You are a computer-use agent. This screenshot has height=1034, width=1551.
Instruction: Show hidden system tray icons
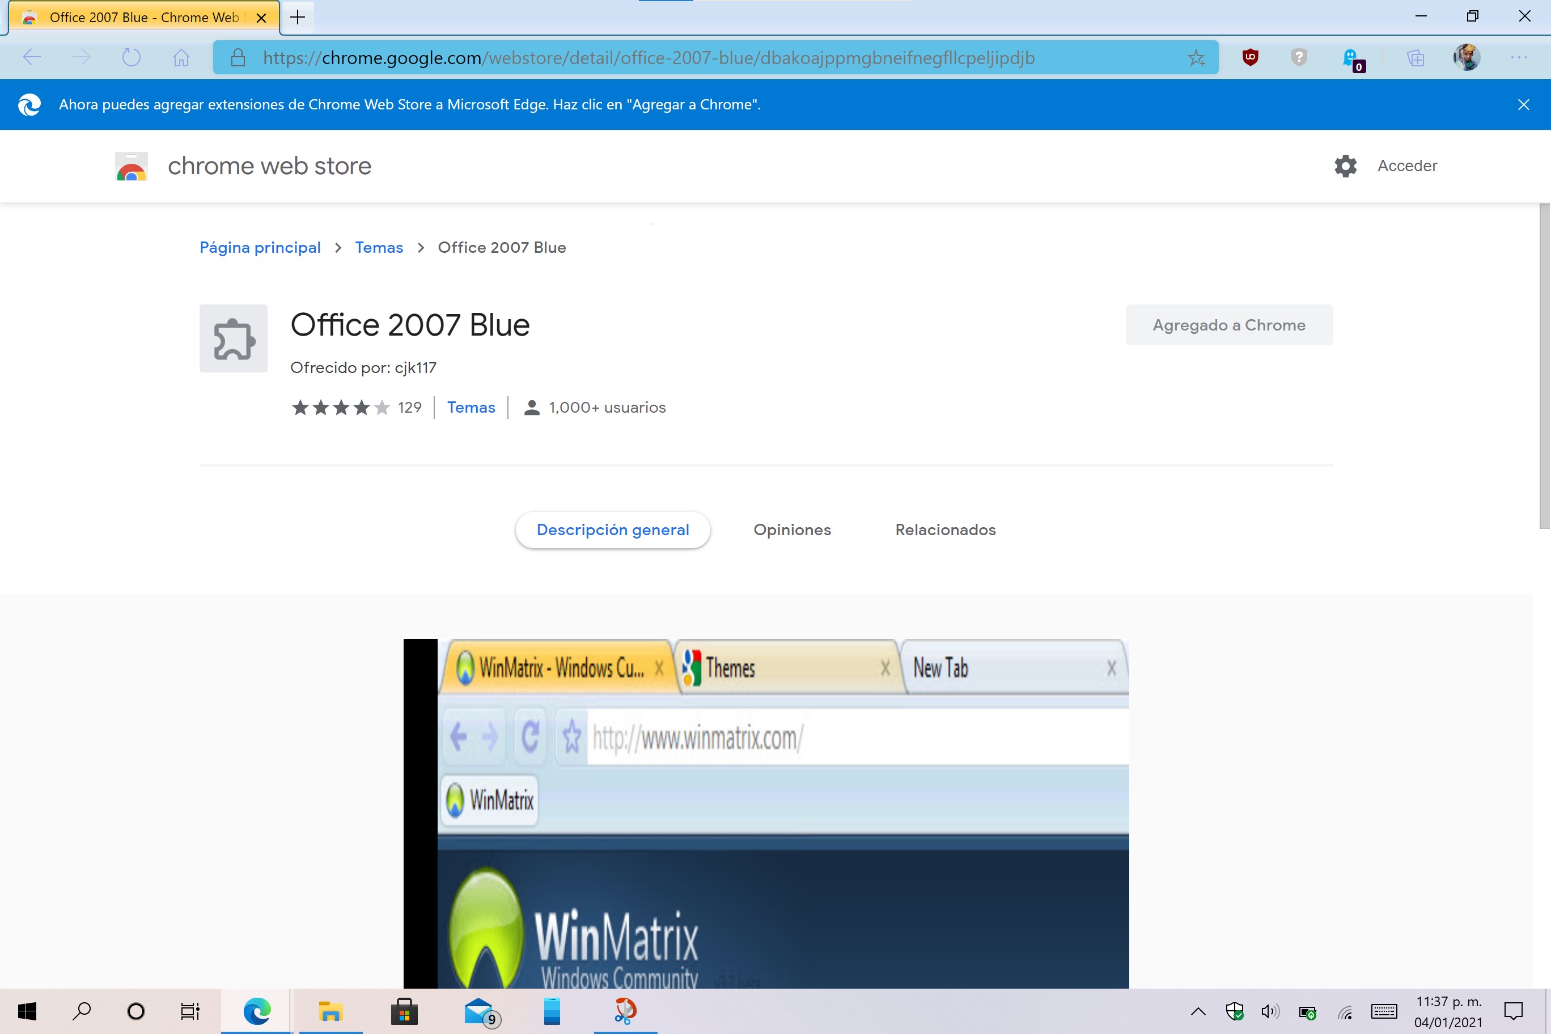pyautogui.click(x=1198, y=1011)
